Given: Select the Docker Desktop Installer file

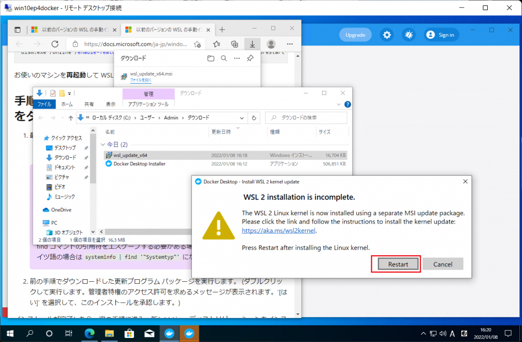Looking at the screenshot, I should coord(225,164).
